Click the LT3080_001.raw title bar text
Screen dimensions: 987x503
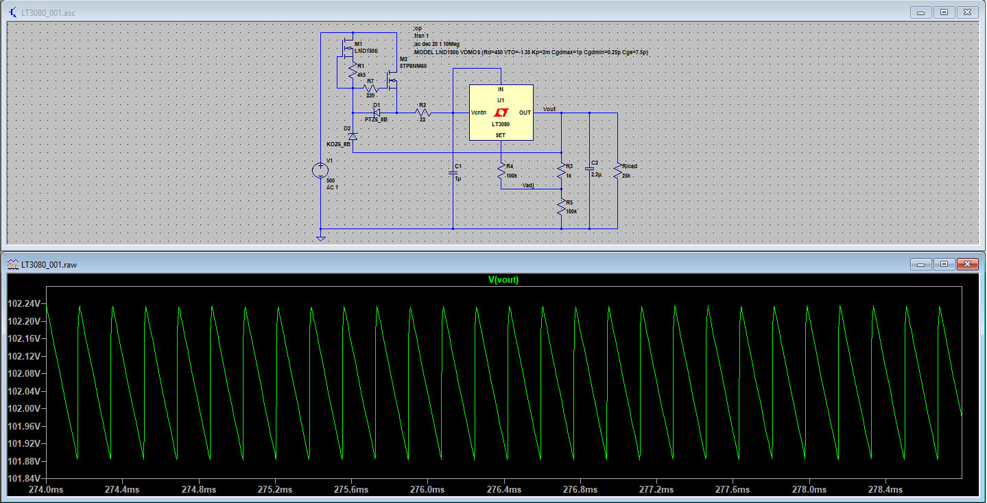click(49, 264)
